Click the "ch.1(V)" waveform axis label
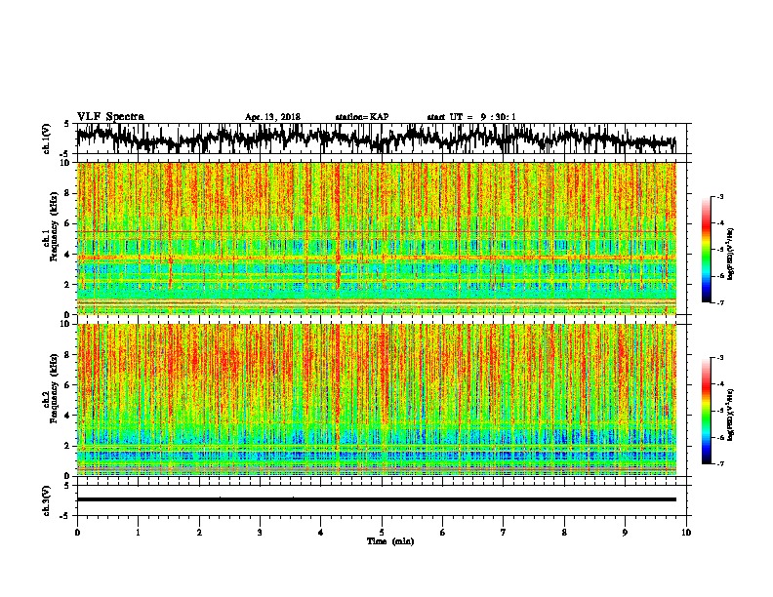The width and height of the screenshot is (773, 597). [47, 138]
